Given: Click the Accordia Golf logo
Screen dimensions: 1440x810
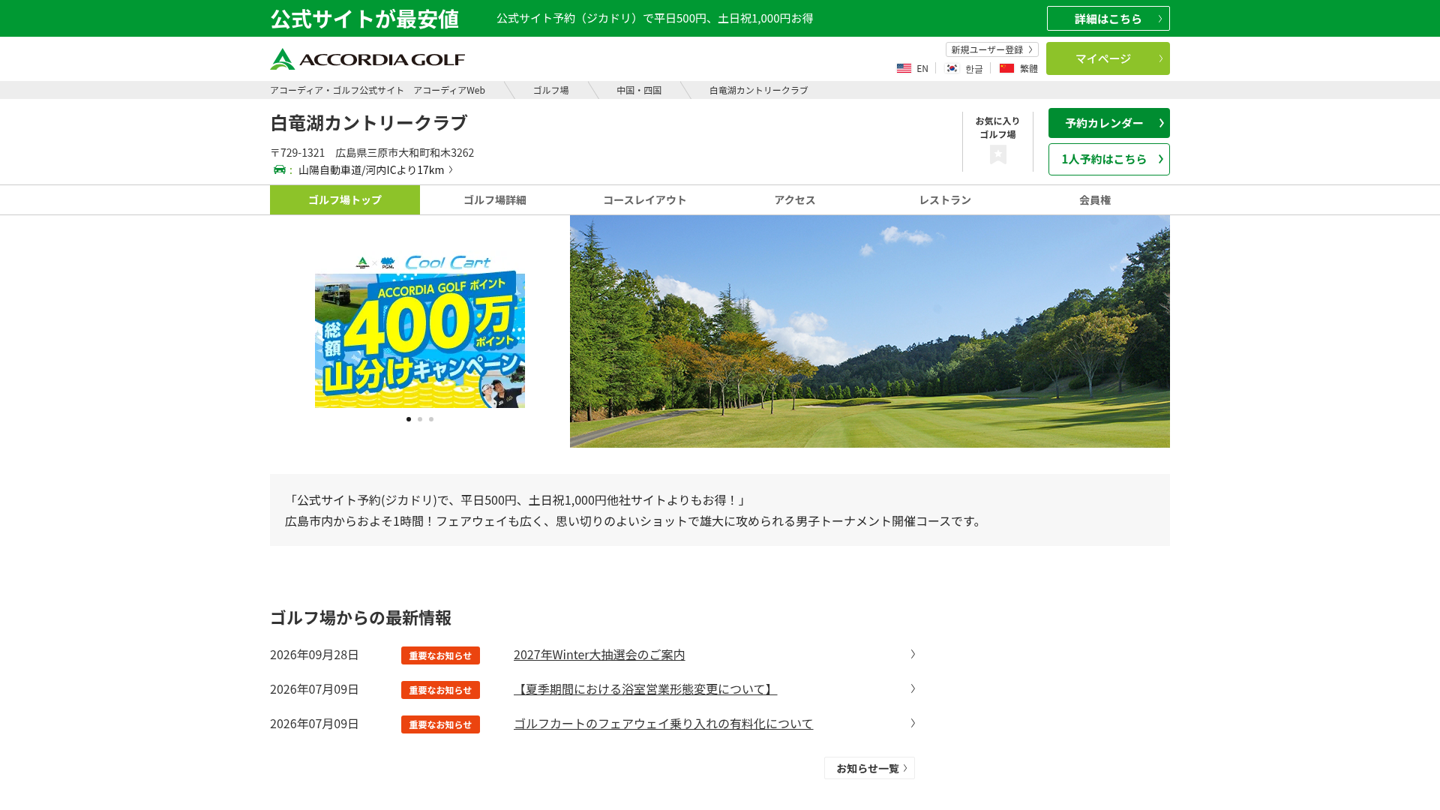Looking at the screenshot, I should tap(367, 59).
